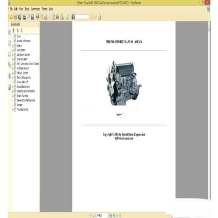Viewport: 218px width, 218px height.
Task: Select the Lubrication System bookmark
Action: 24,54
